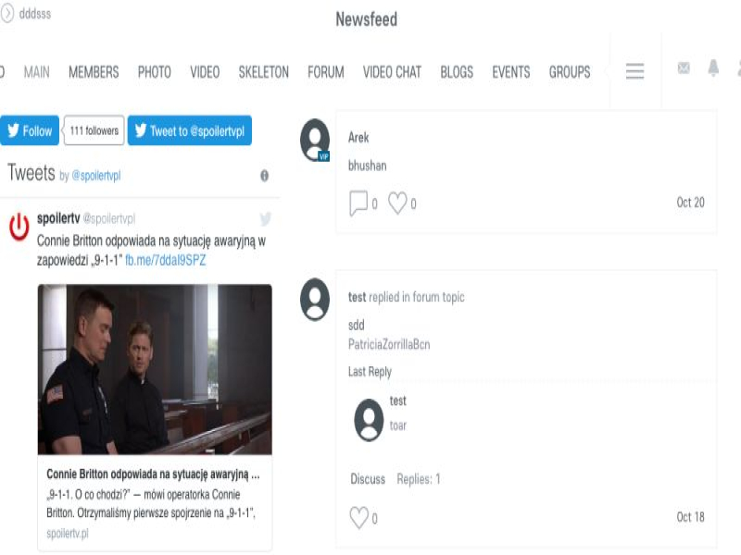This screenshot has width=741, height=555.
Task: Click spoilertv power logo avatar
Action: (19, 227)
